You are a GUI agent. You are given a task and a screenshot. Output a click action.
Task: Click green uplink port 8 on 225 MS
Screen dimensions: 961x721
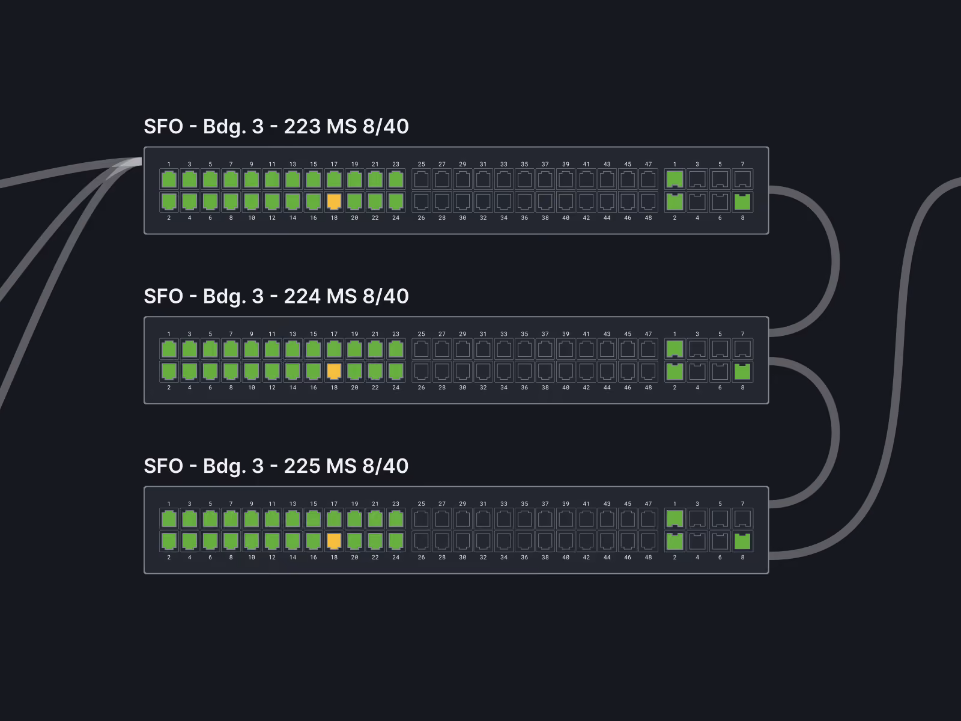[x=743, y=541]
